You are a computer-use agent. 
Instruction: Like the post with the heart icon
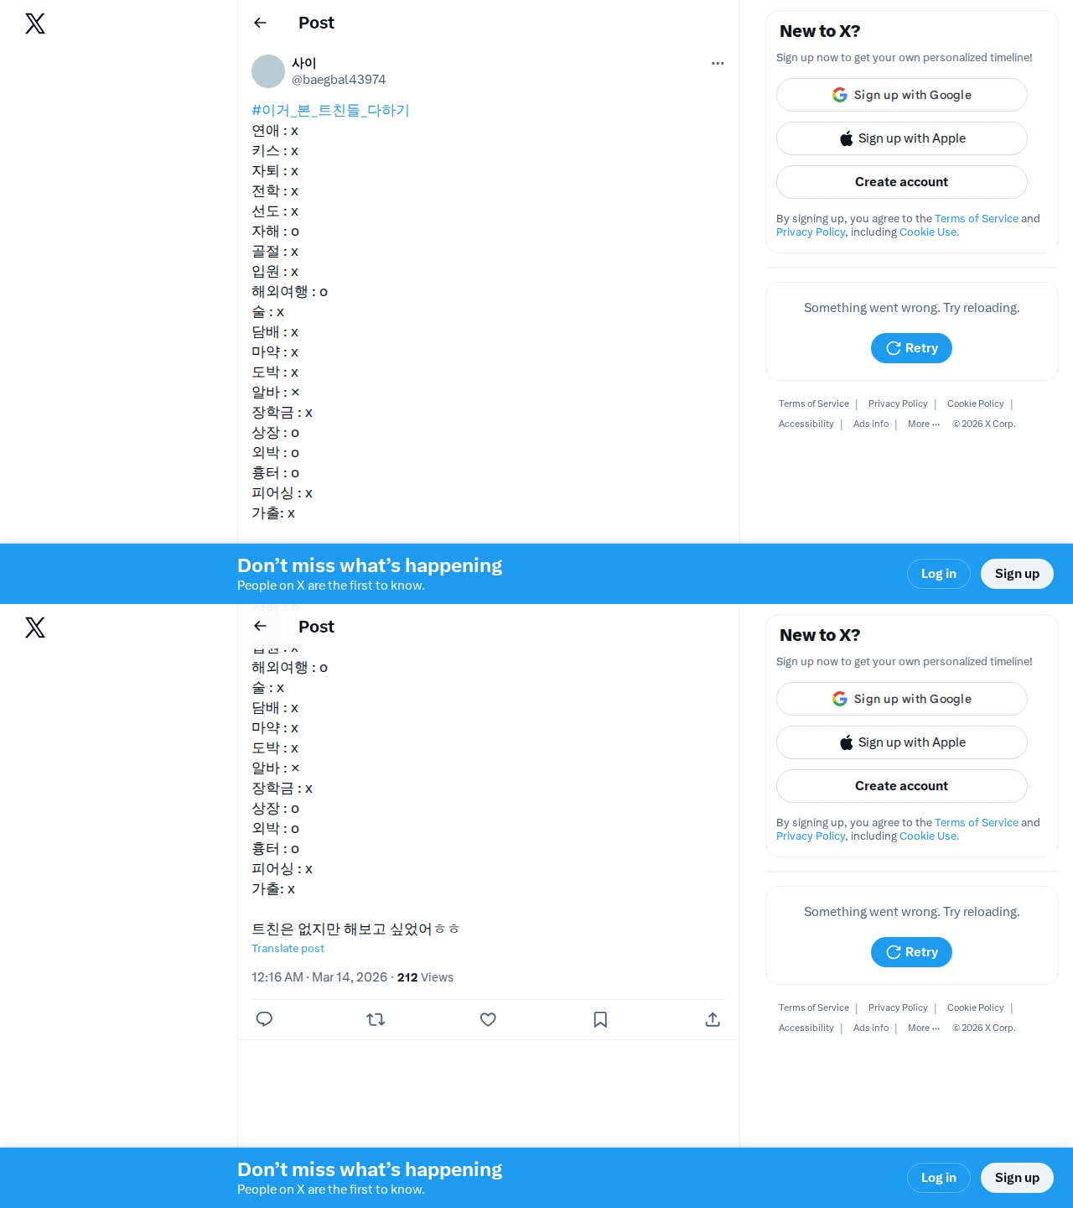click(488, 1019)
